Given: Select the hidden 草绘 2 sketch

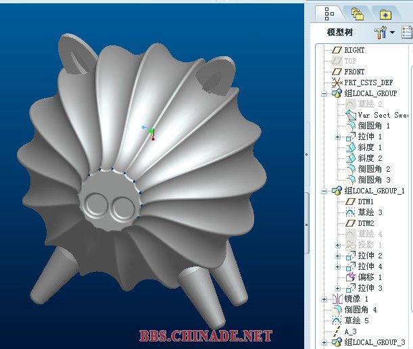Looking at the screenshot, I should tap(364, 104).
